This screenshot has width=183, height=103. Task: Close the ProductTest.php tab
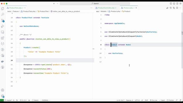pyautogui.click(x=25, y=8)
